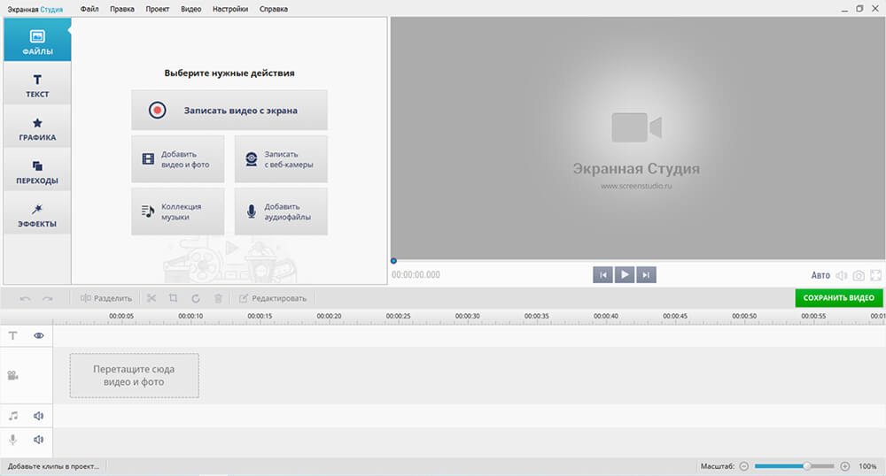
Task: Open the Файл menu
Action: point(89,9)
